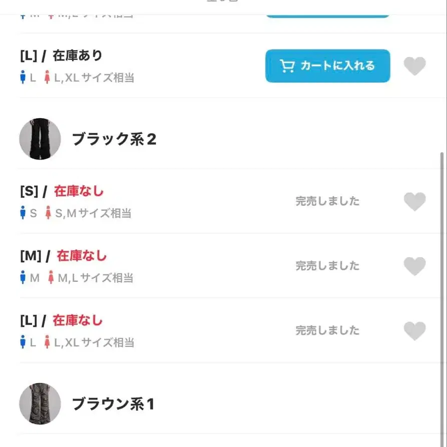447x447 pixels.
Task: Click 完売しました on the S size row
Action: (327, 201)
